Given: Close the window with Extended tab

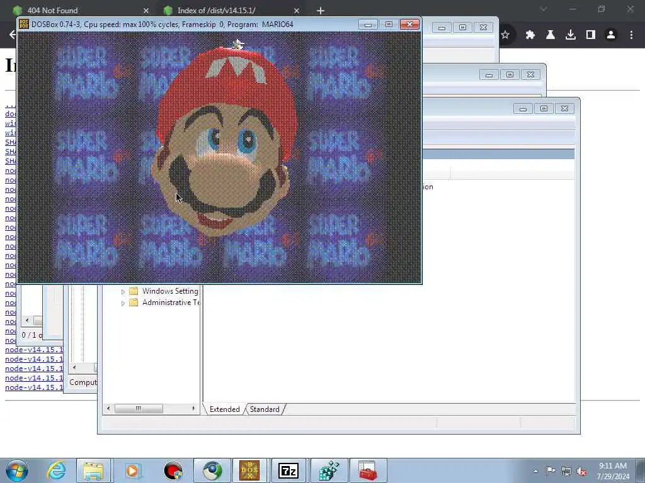Looking at the screenshot, I should pyautogui.click(x=564, y=109).
